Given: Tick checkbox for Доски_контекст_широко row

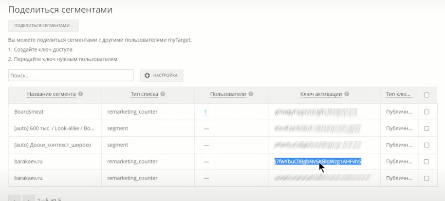Looking at the screenshot, I should point(426,145).
